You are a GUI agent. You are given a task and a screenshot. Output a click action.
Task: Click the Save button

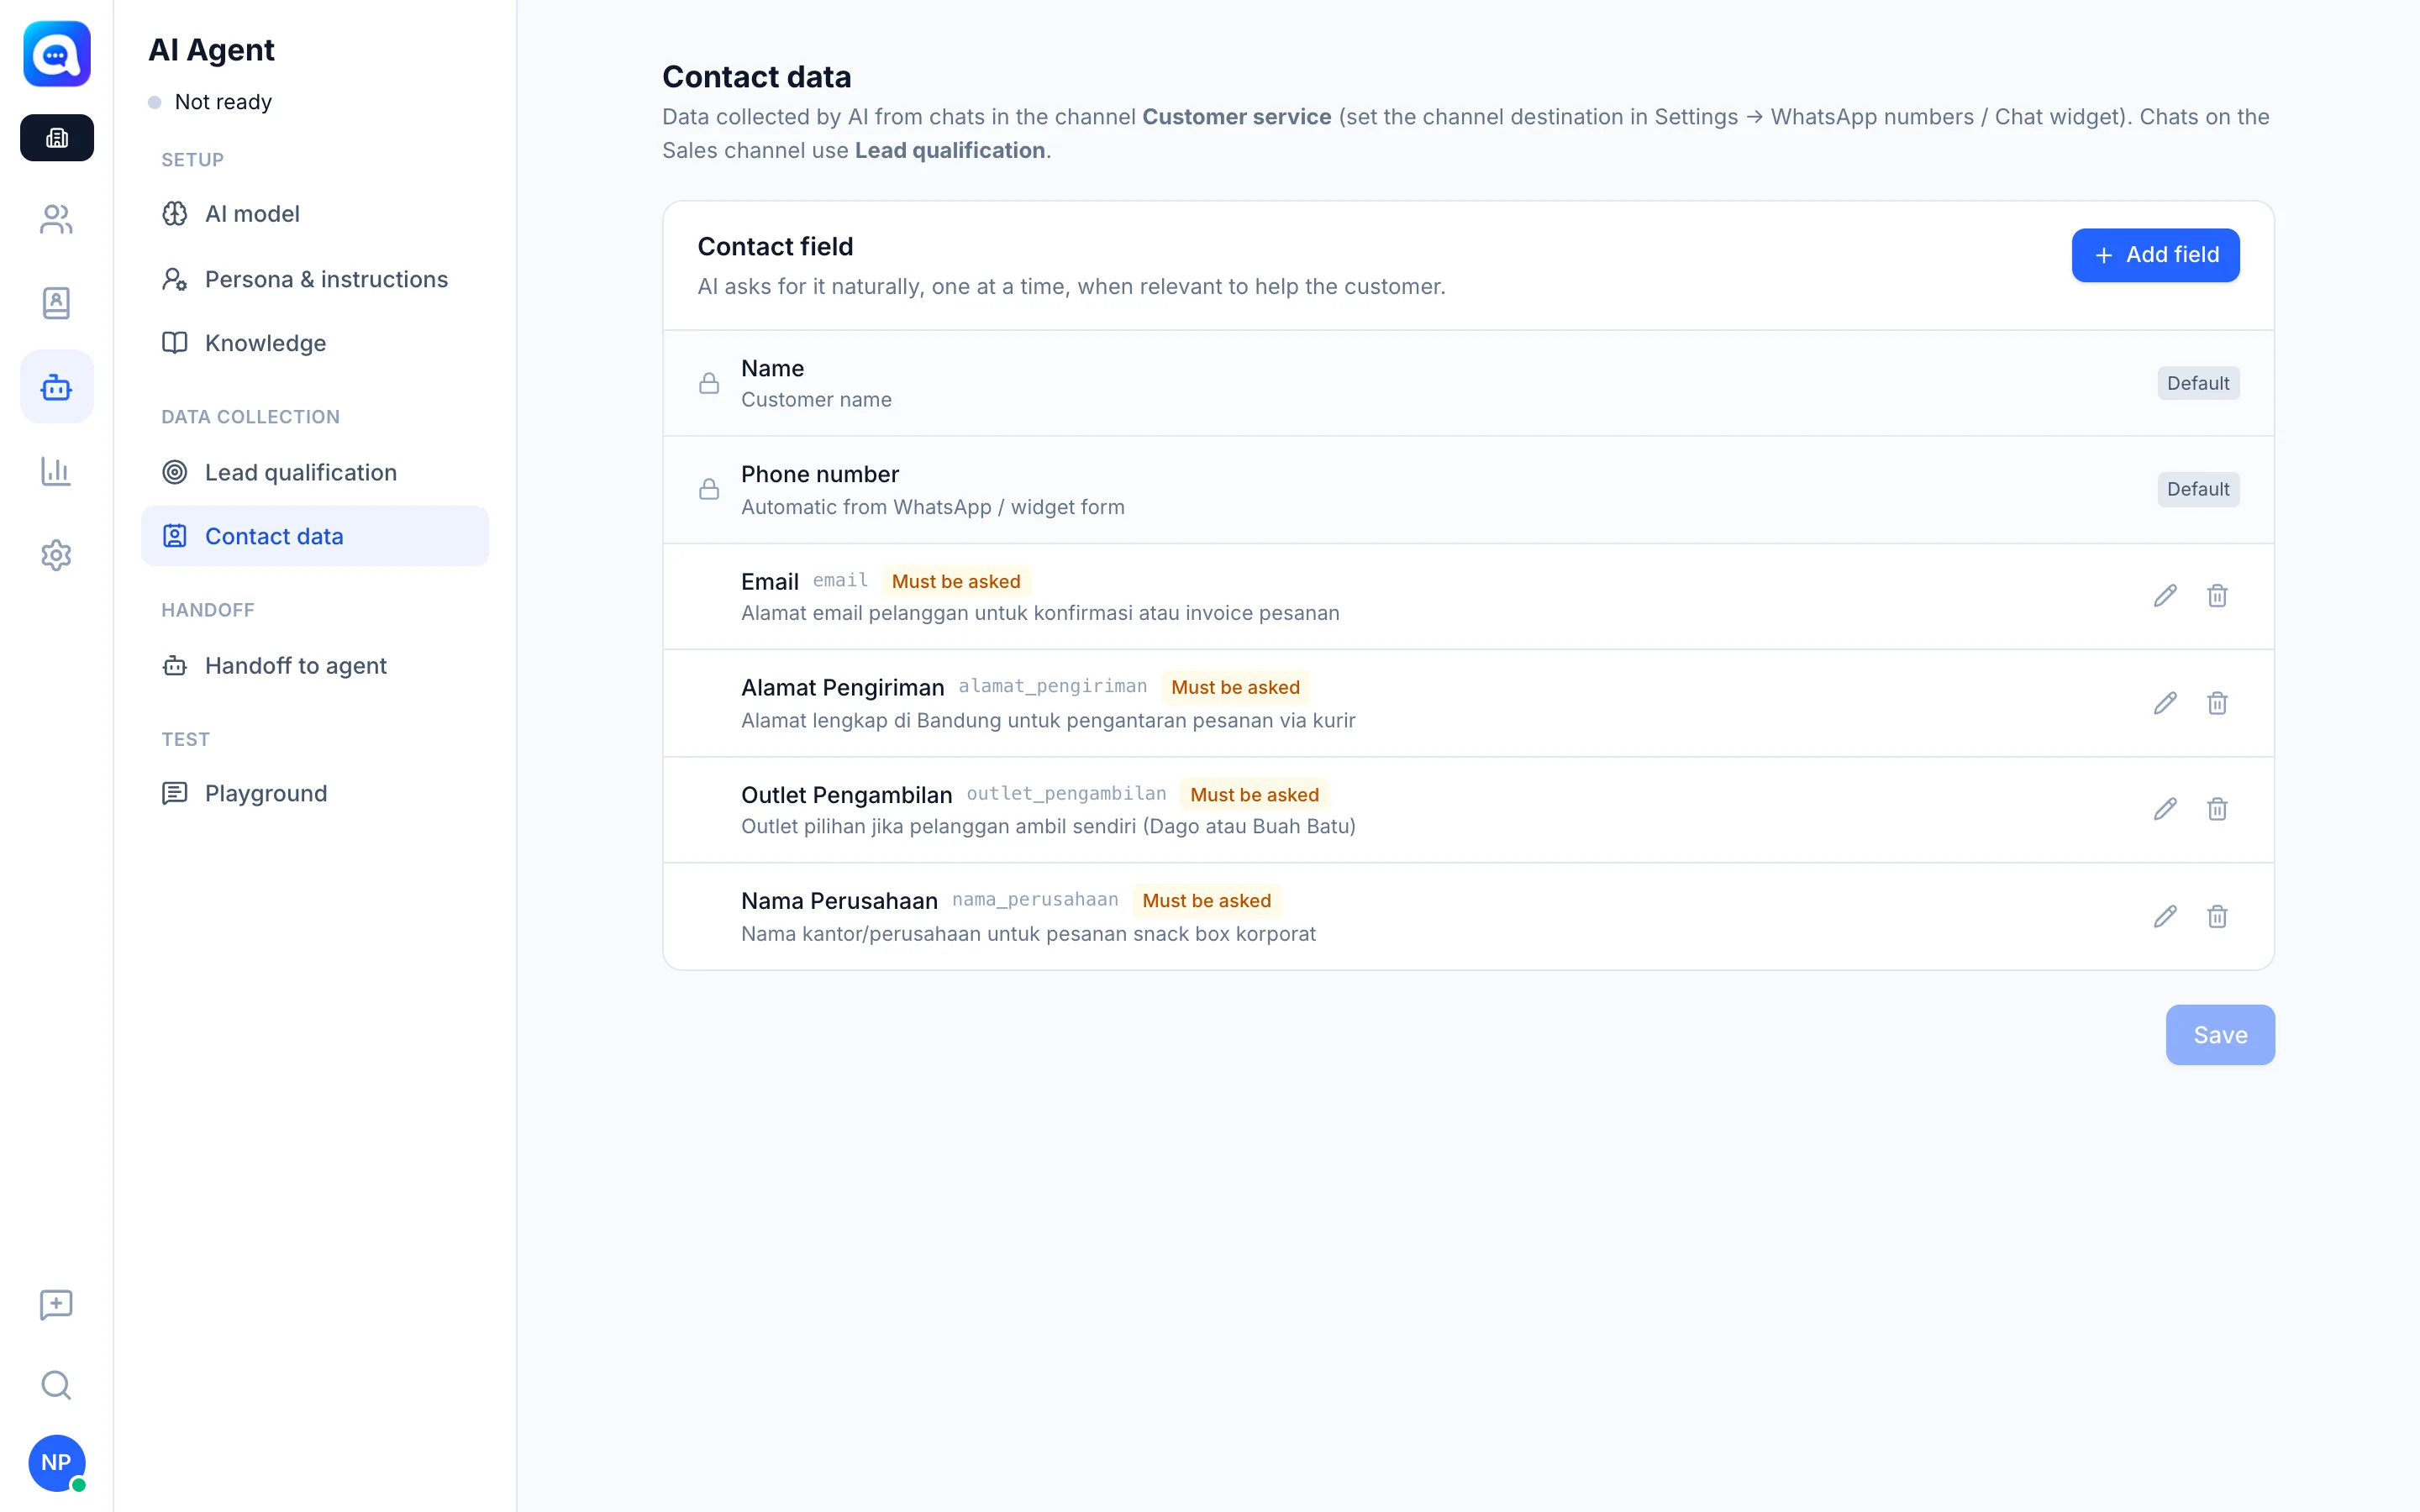(2220, 1035)
